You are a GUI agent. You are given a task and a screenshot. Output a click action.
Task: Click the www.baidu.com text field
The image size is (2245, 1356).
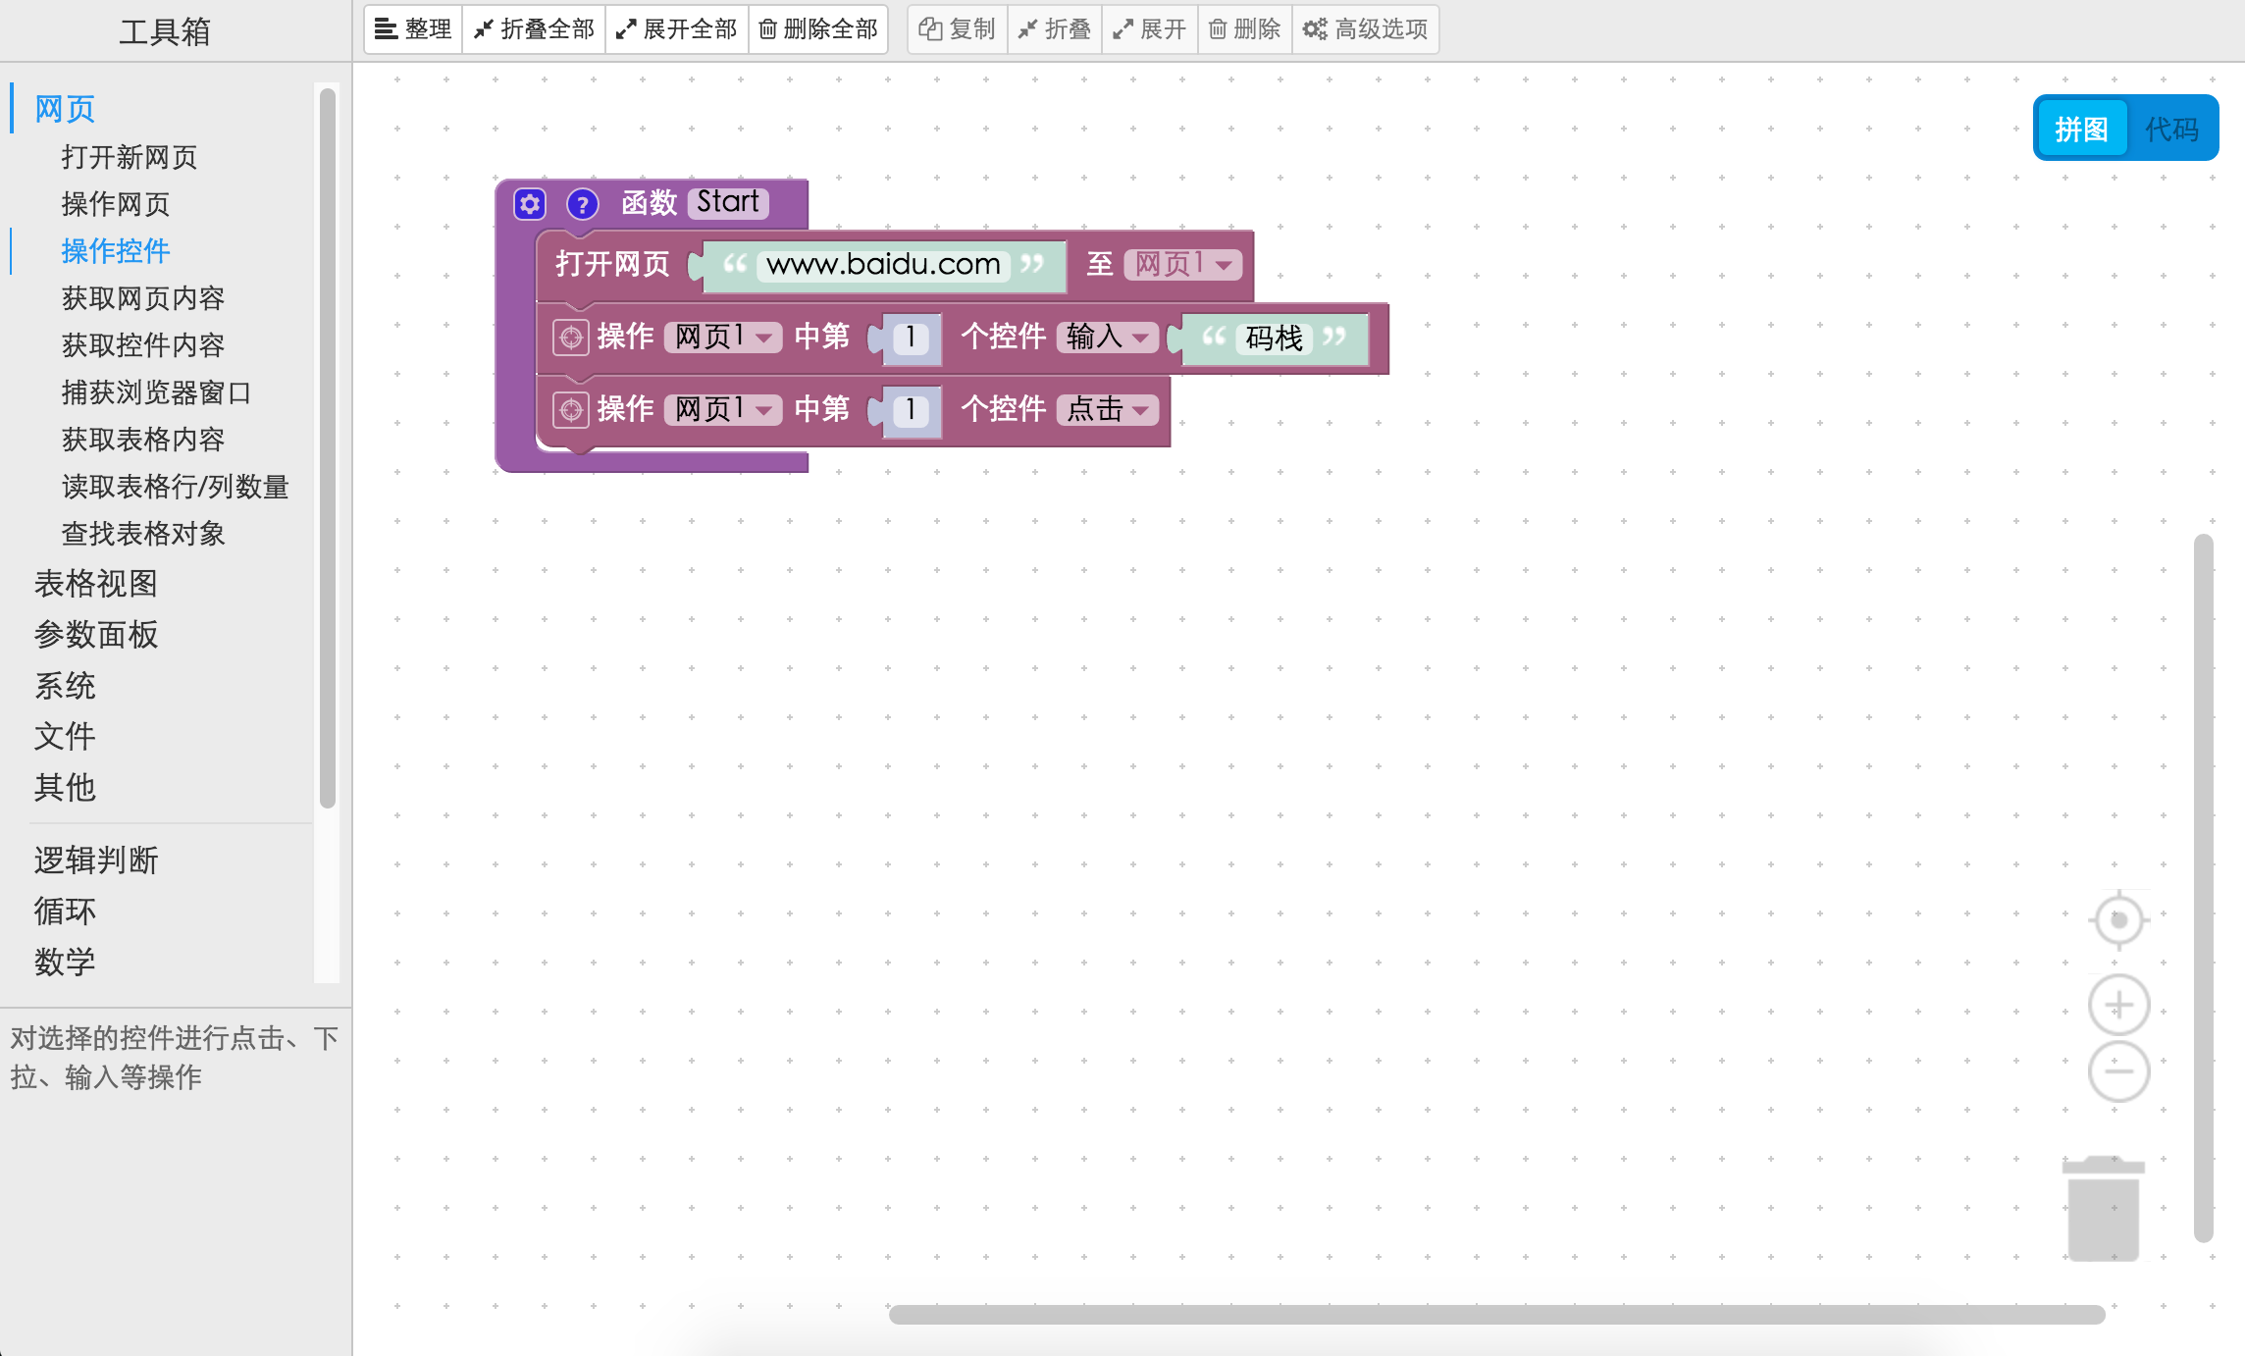coord(883,265)
